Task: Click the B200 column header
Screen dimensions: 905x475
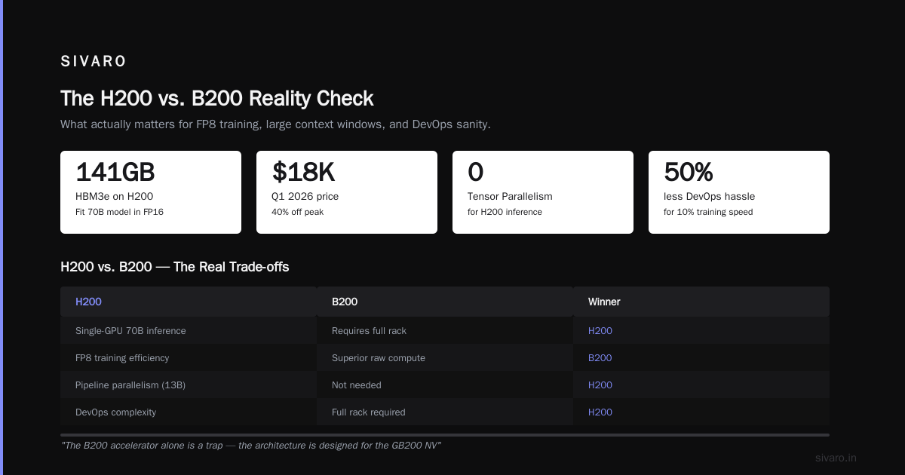Action: (345, 302)
